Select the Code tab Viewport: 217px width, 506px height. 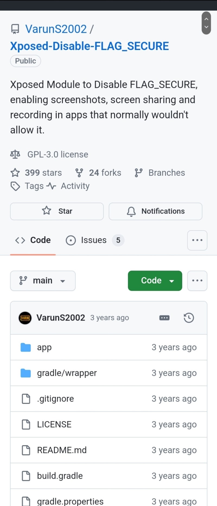click(33, 240)
